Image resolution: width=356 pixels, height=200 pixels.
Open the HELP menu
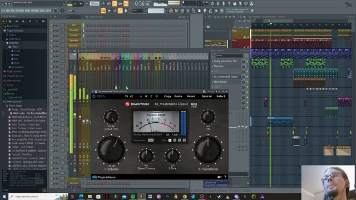[x=48, y=11]
